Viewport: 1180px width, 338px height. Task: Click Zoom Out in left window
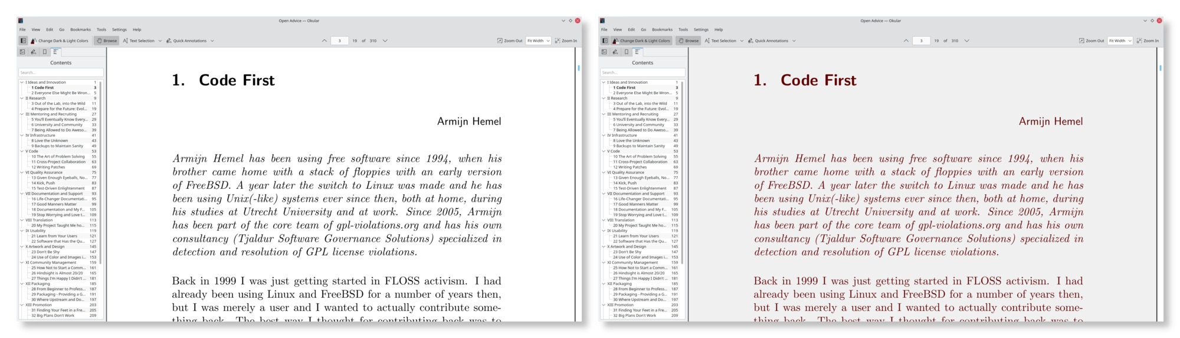(510, 41)
